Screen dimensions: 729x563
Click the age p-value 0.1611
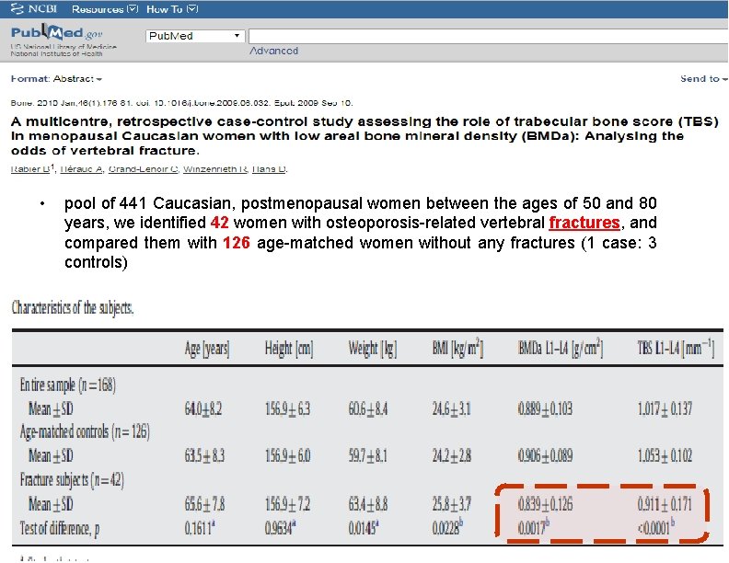(200, 528)
